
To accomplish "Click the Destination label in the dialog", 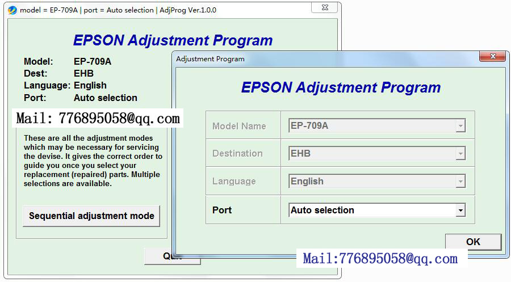I will point(237,153).
